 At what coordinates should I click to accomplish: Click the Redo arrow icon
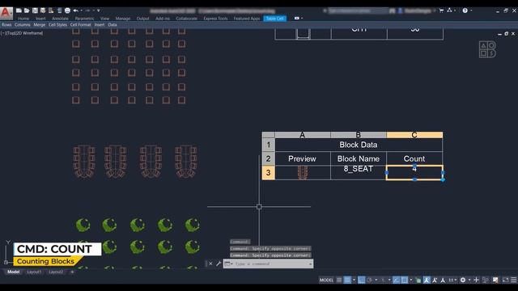tap(87, 11)
